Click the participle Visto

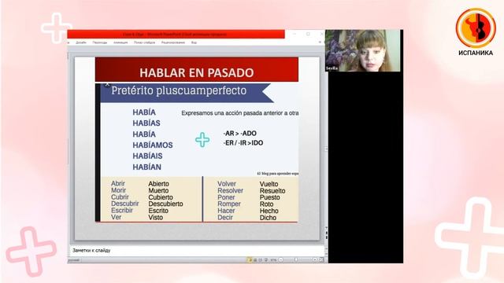point(156,218)
